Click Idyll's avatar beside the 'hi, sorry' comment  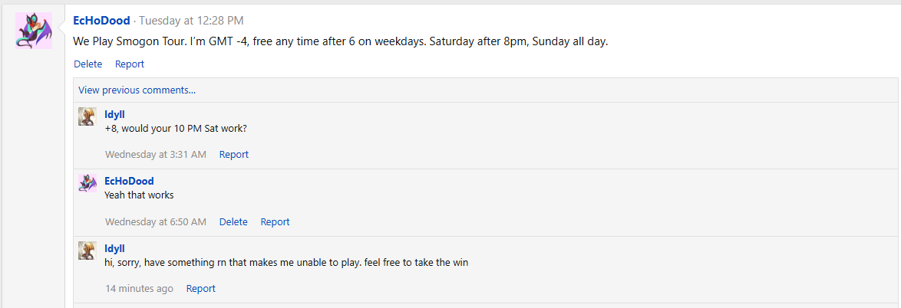coord(87,251)
